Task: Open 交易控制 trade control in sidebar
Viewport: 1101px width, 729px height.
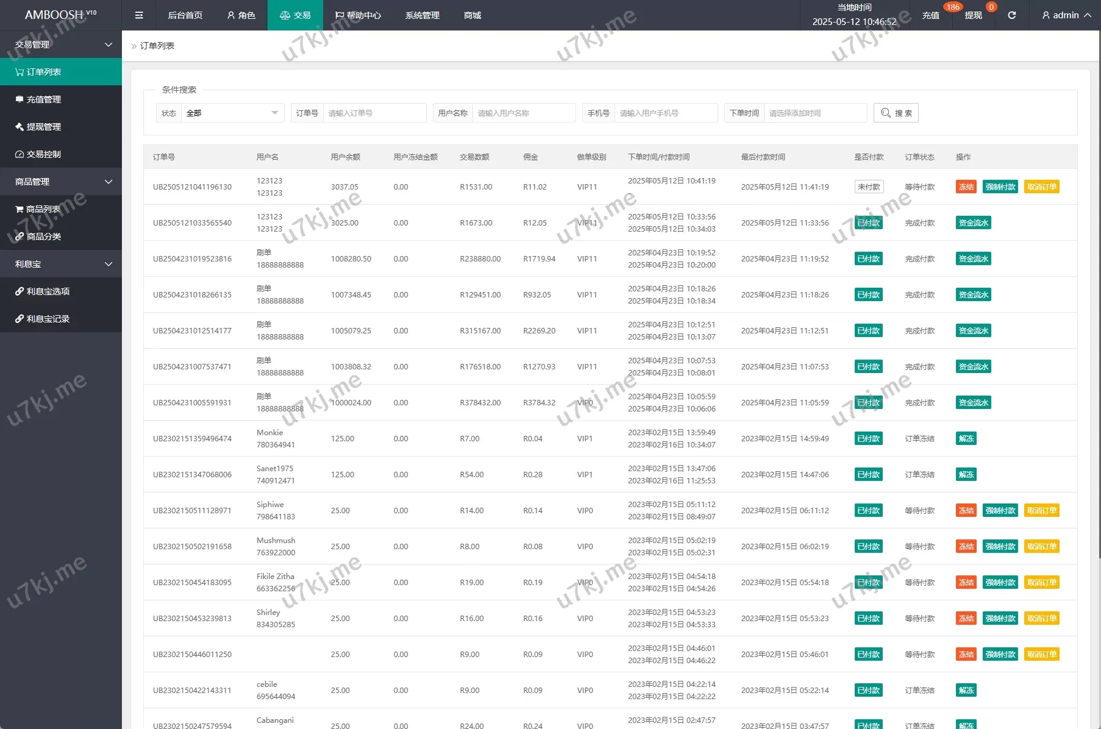Action: 43,154
